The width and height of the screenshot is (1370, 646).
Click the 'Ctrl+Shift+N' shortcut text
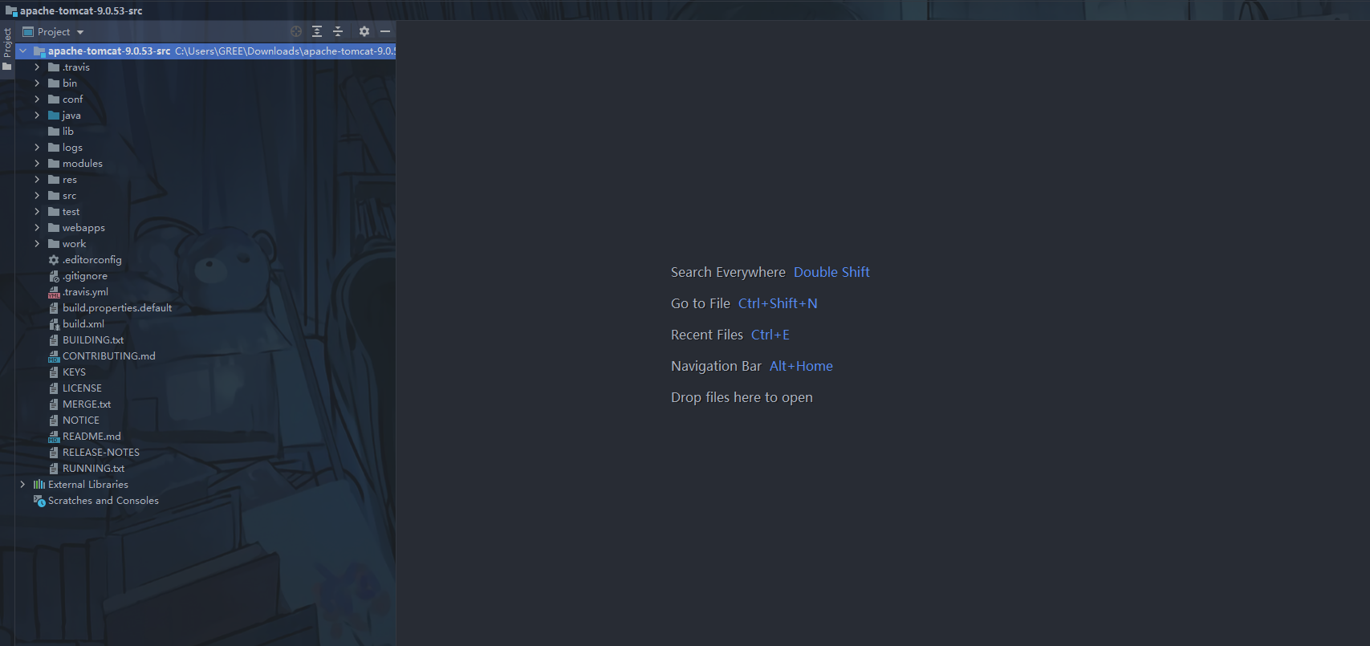pyautogui.click(x=778, y=303)
